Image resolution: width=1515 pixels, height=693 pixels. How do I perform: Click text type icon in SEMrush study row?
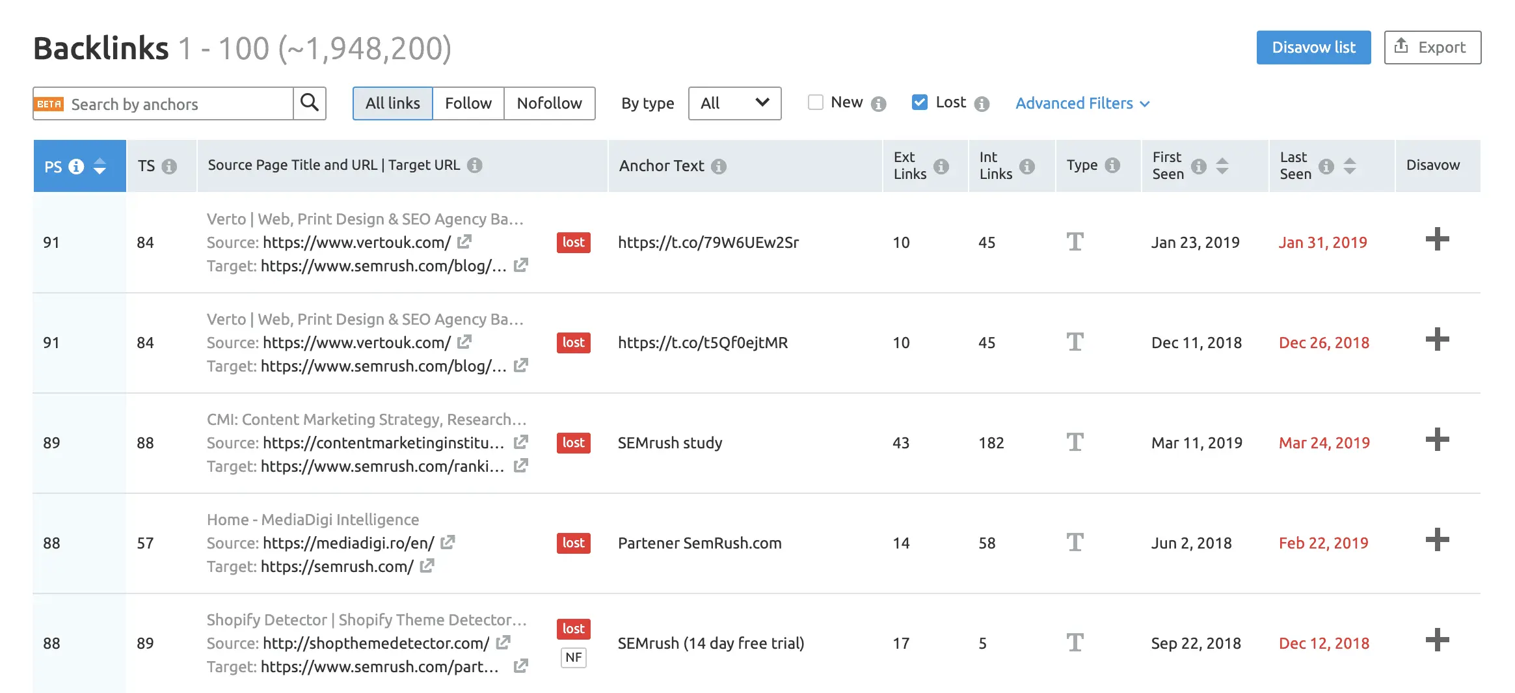(1075, 442)
